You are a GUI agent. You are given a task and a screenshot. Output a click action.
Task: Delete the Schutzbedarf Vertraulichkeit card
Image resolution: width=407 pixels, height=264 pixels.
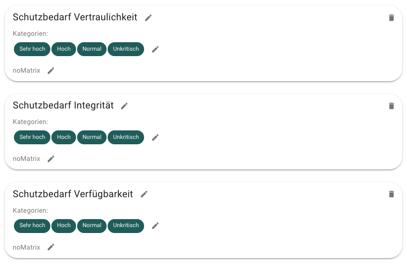click(x=391, y=18)
